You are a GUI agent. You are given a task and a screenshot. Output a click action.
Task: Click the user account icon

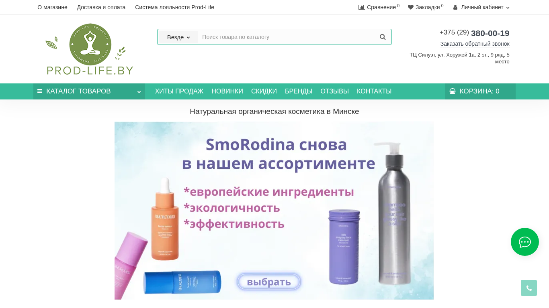click(x=455, y=7)
